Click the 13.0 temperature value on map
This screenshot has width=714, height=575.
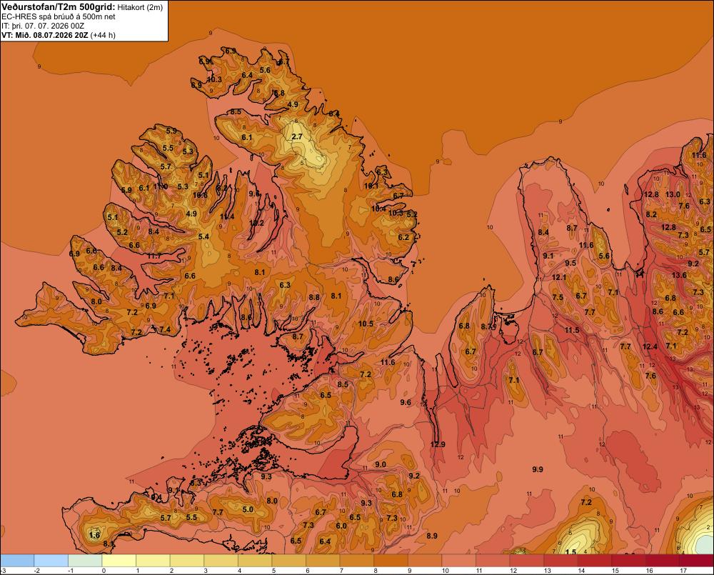(673, 194)
